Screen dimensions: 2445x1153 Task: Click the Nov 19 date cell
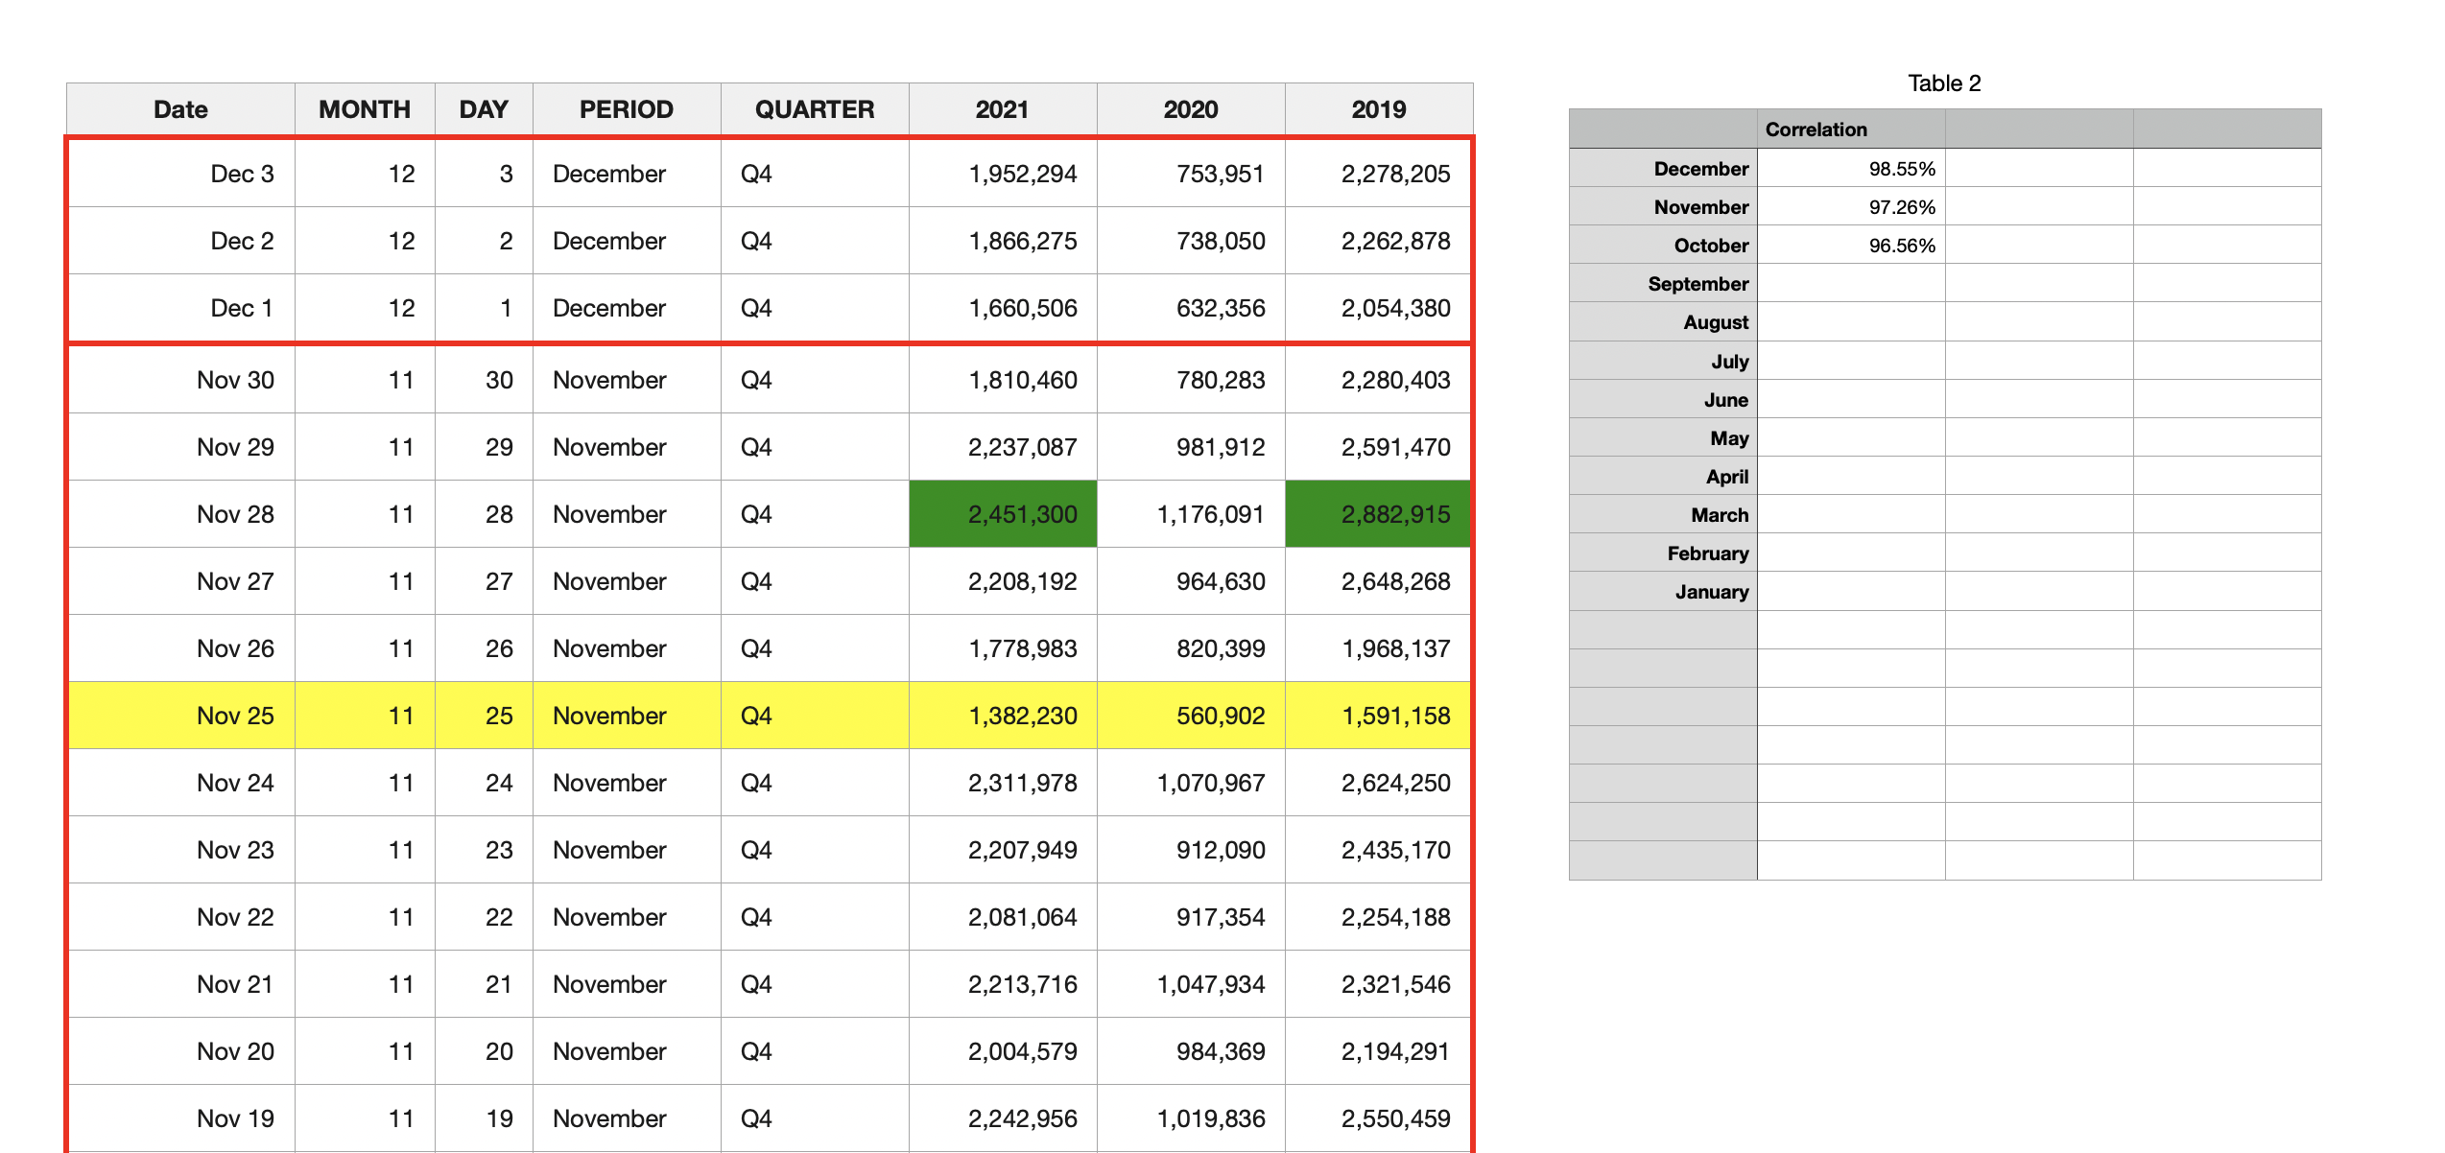tap(180, 1118)
